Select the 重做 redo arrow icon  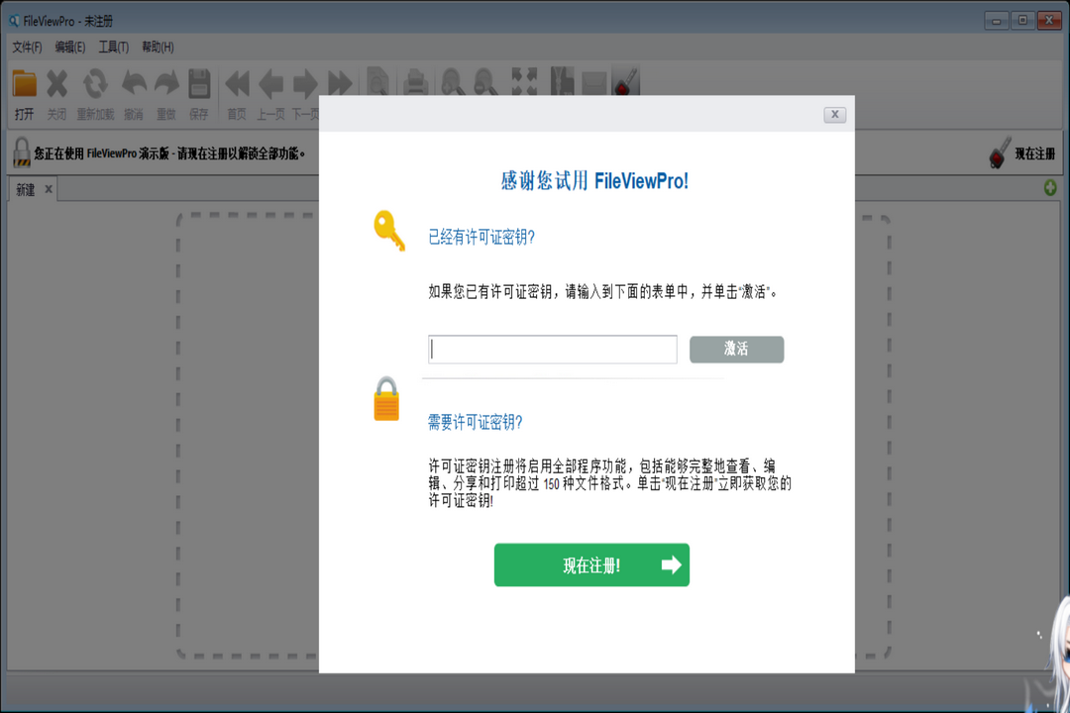coord(164,84)
